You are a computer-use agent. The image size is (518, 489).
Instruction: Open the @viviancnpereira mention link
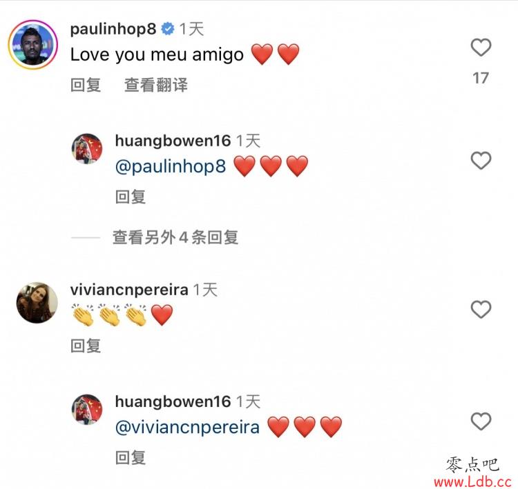point(187,428)
